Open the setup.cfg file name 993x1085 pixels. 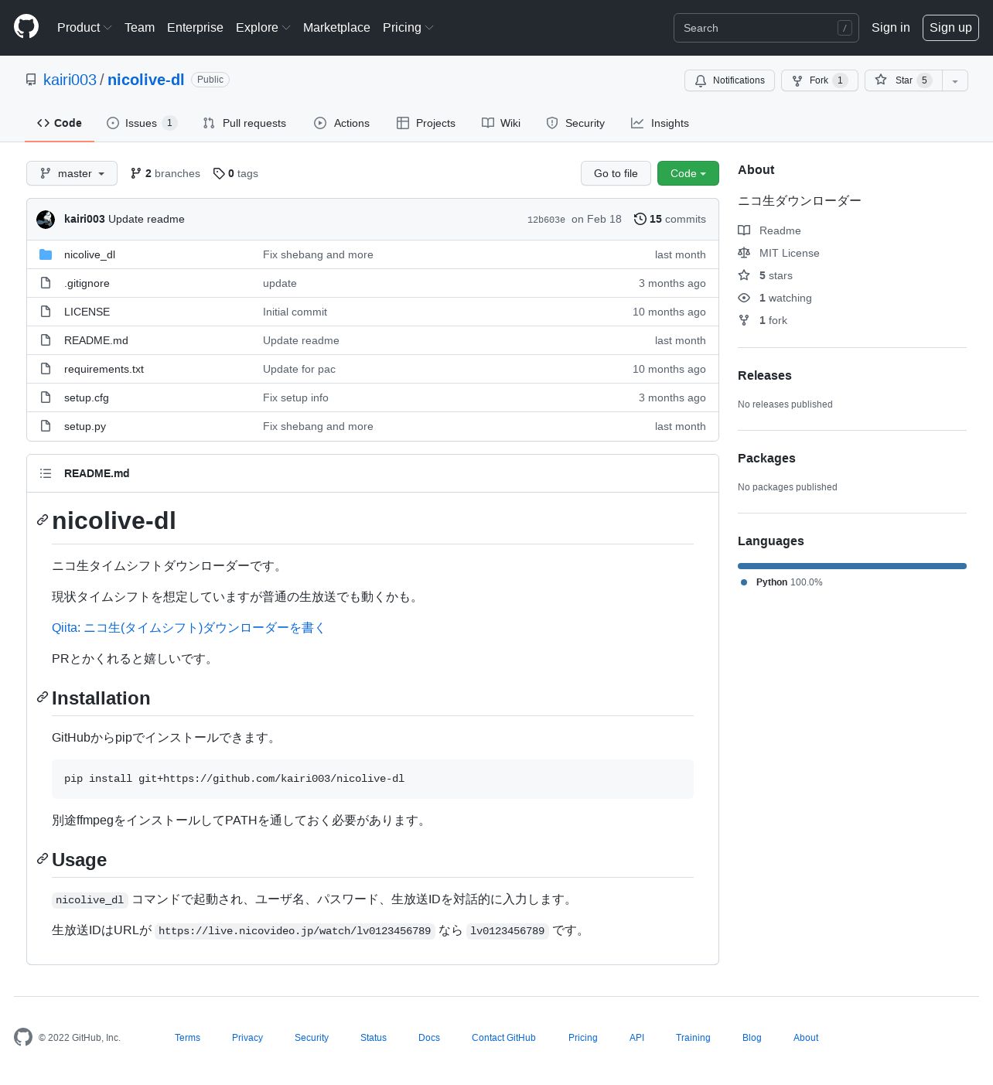click(87, 397)
